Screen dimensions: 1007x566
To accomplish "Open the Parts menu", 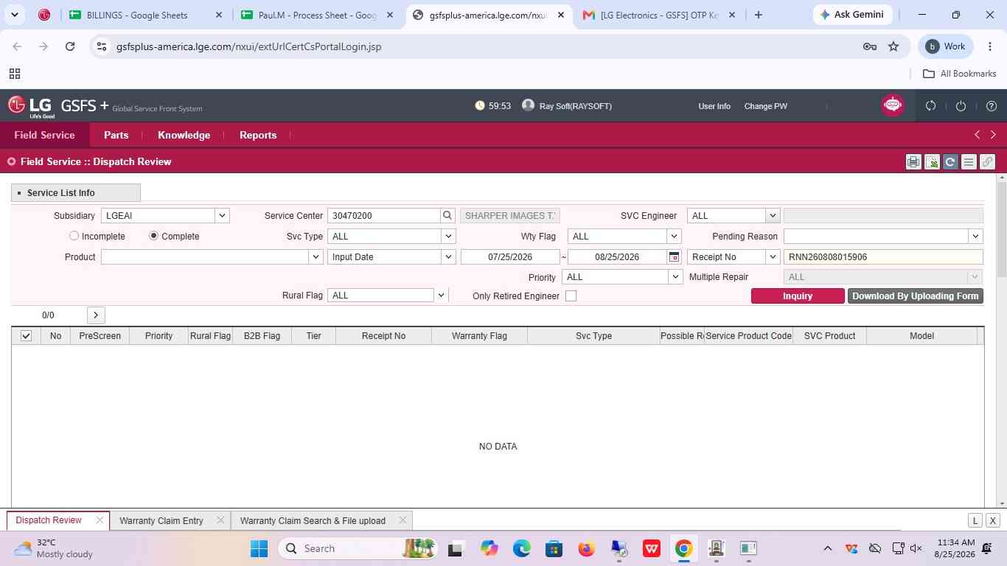I will [116, 135].
